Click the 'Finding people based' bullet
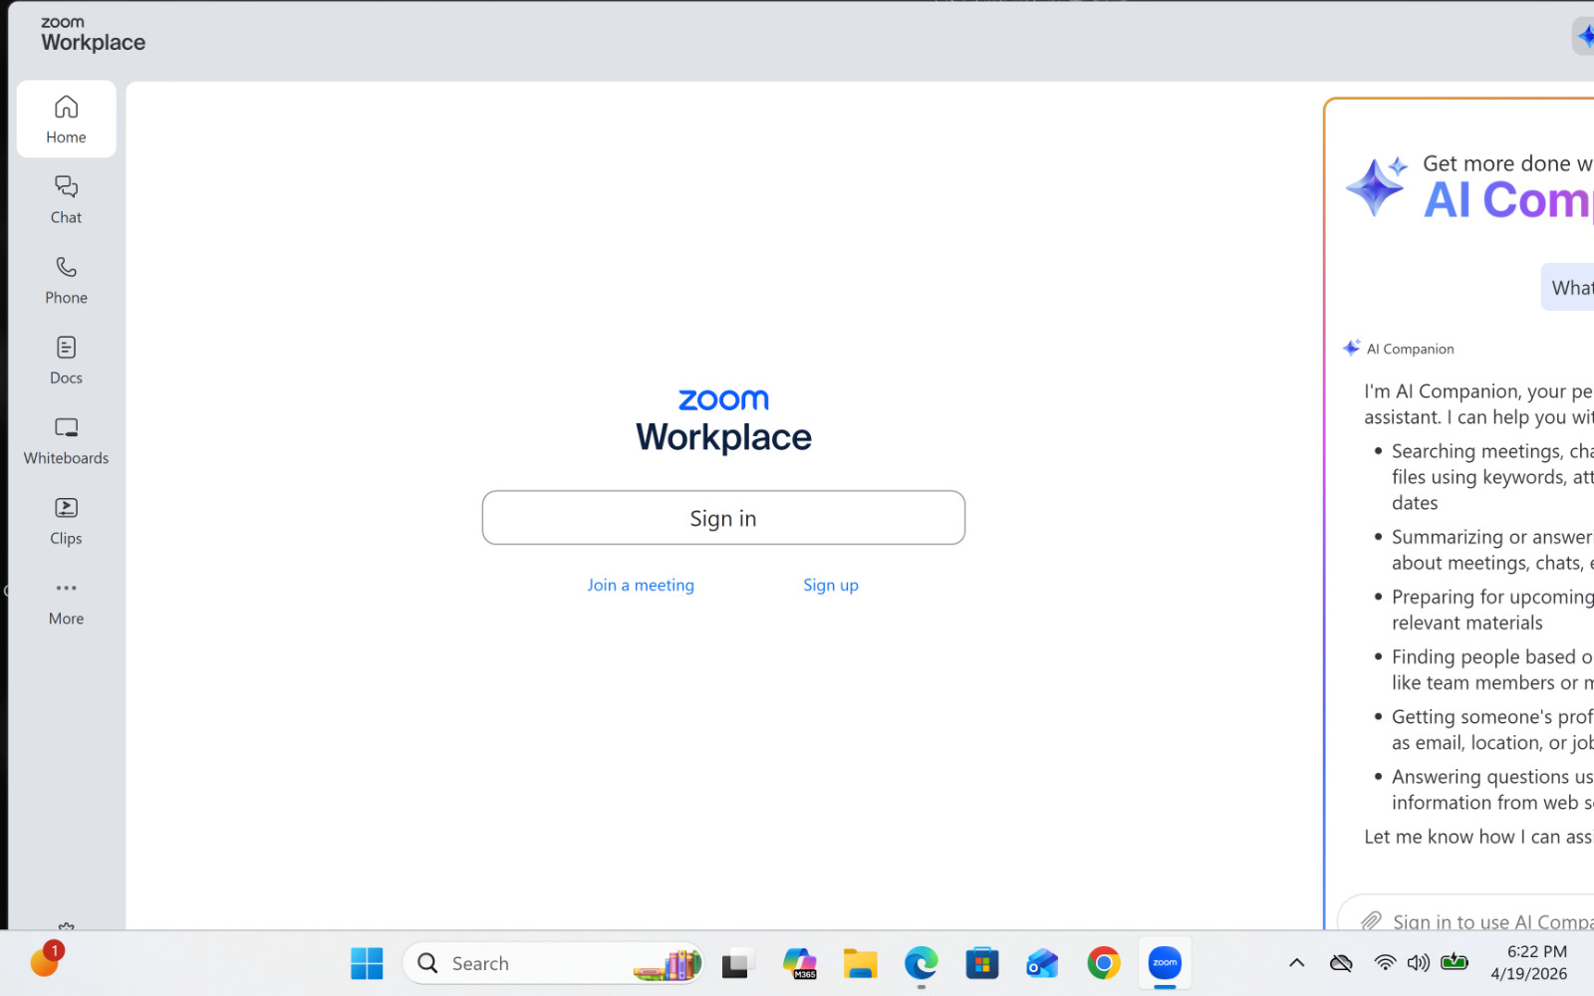This screenshot has width=1594, height=996. [x=1491, y=656]
